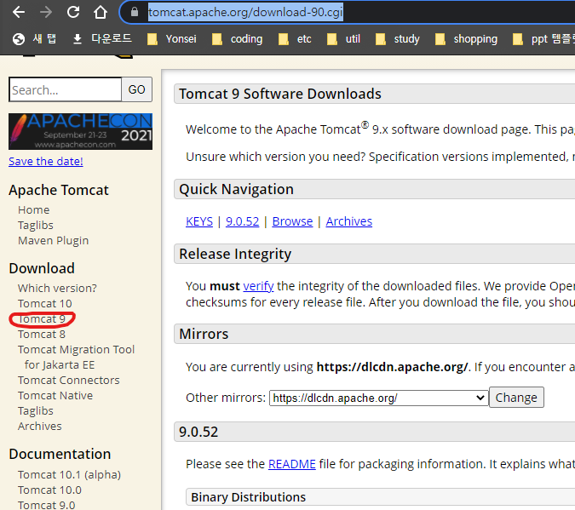The width and height of the screenshot is (575, 510).
Task: Click the browser forward arrow
Action: click(x=46, y=12)
